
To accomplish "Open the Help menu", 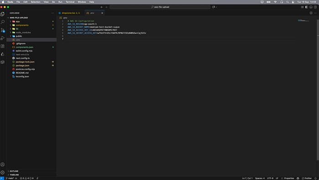I will 92,2.
